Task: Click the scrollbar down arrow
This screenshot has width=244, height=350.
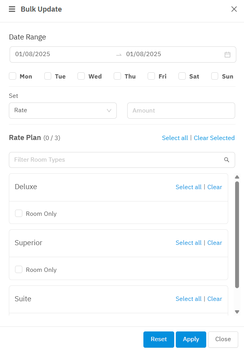Action: point(237,312)
